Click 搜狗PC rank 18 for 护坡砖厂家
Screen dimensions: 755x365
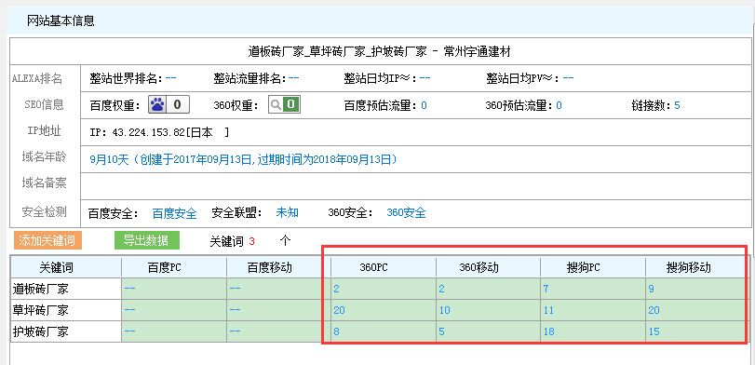(548, 331)
